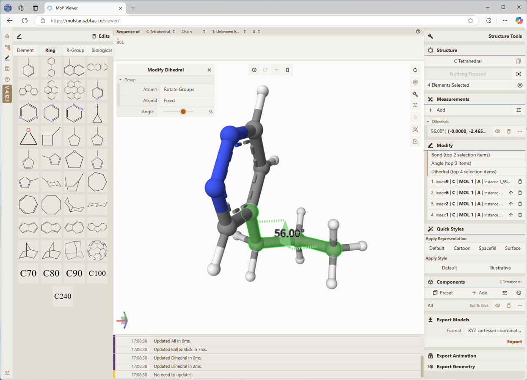Collapse the Group section

127,80
